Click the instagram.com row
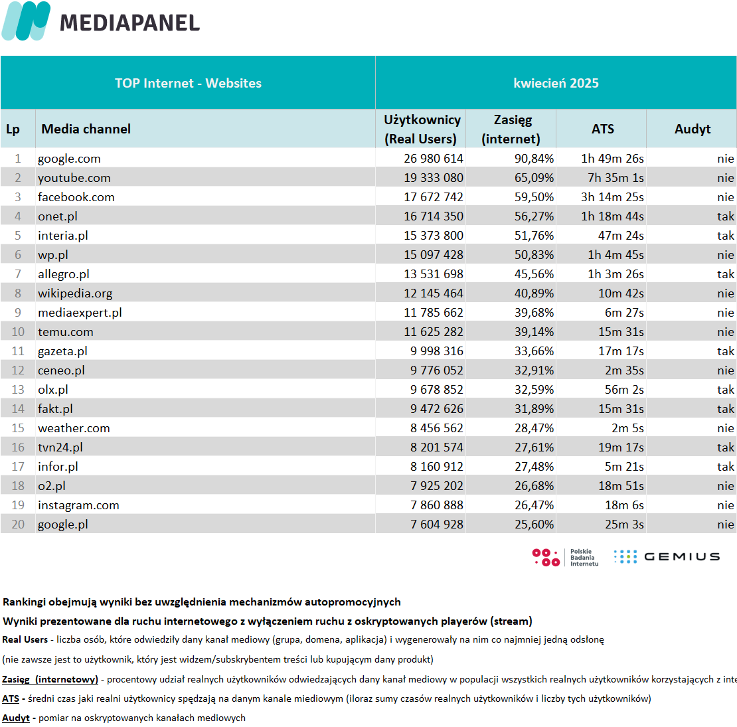The width and height of the screenshot is (737, 727). point(368,505)
